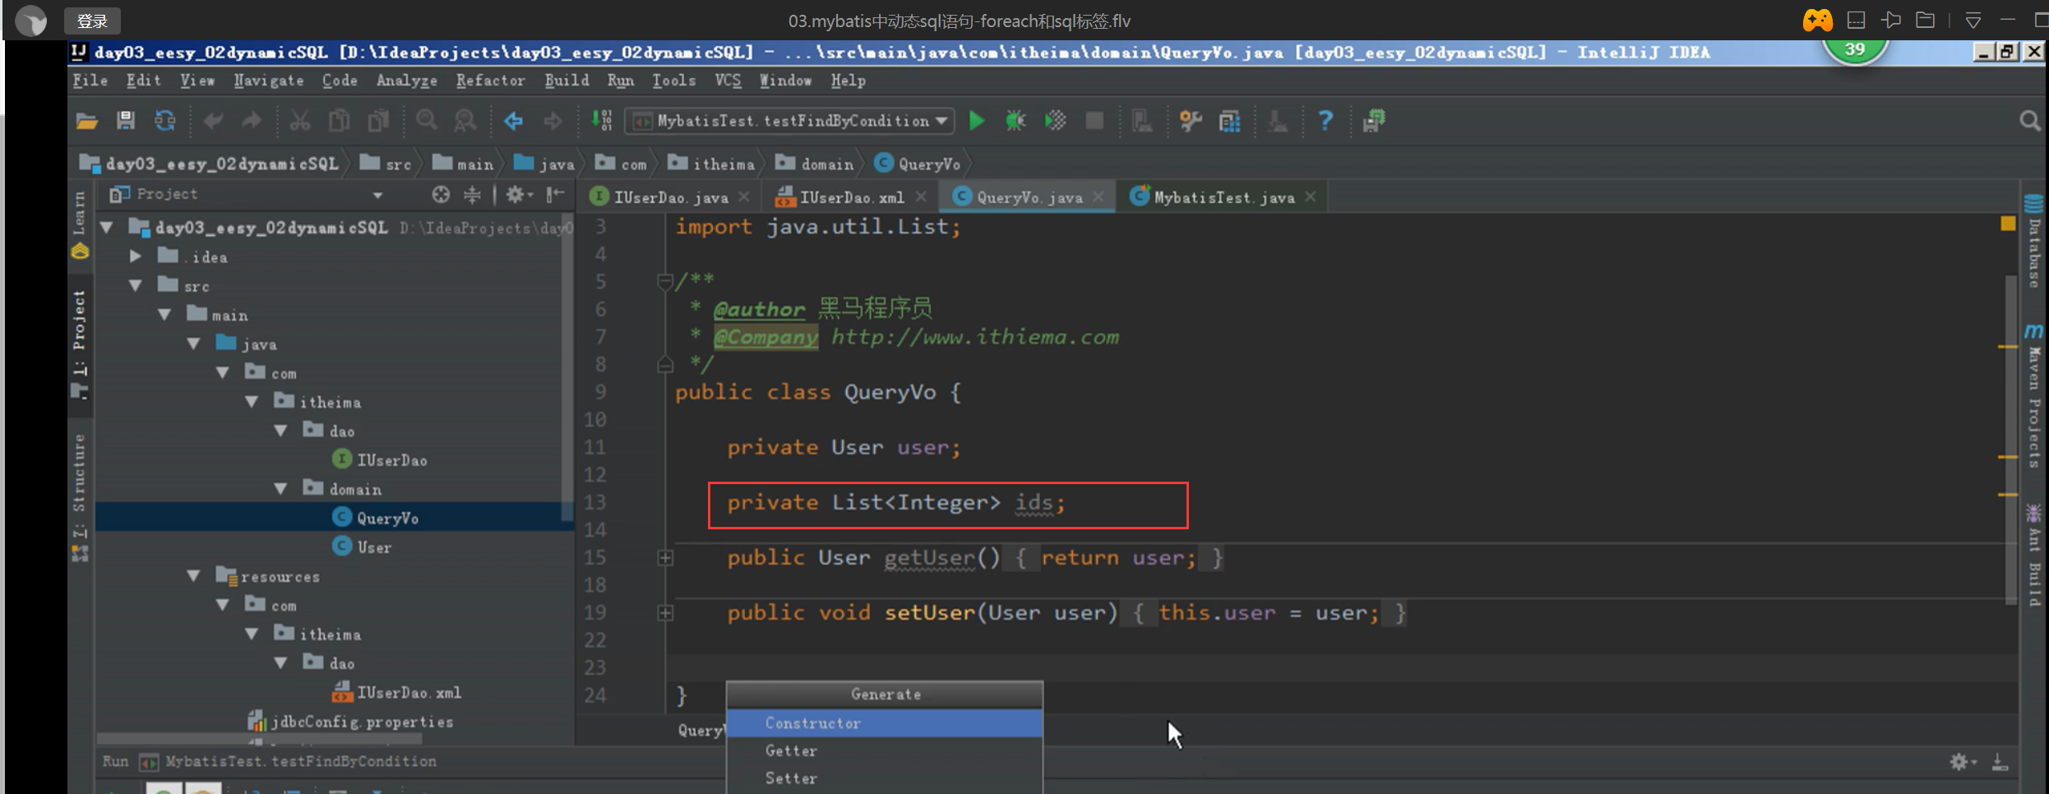Click the Run panel hide icon
Screen dimensions: 2049x794
tap(2000, 762)
